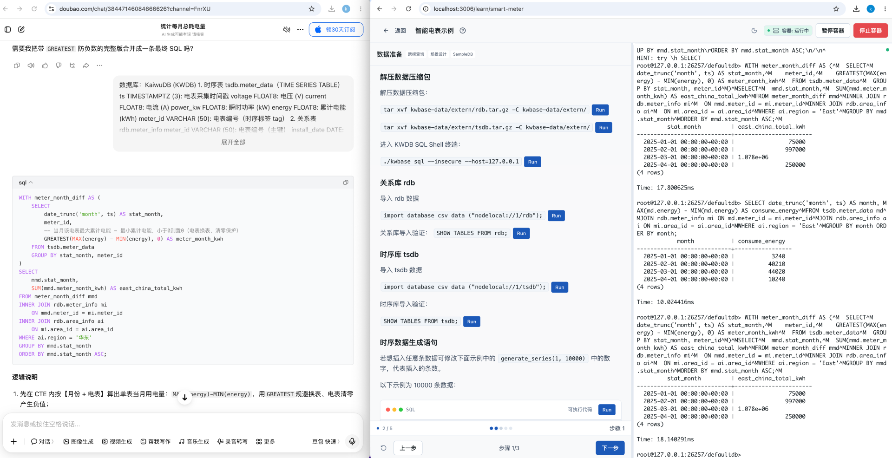The width and height of the screenshot is (892, 458).
Task: Share the reply with the arrow icon
Action: pos(86,65)
